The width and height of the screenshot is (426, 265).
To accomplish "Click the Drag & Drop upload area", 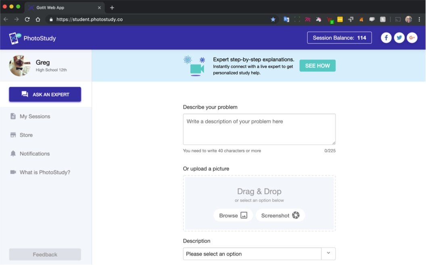I will 259,203.
